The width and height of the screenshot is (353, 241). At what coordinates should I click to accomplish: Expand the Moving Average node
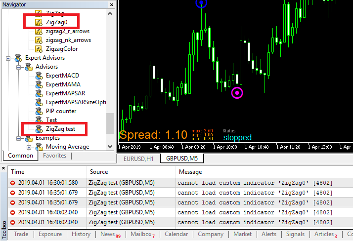(29, 148)
